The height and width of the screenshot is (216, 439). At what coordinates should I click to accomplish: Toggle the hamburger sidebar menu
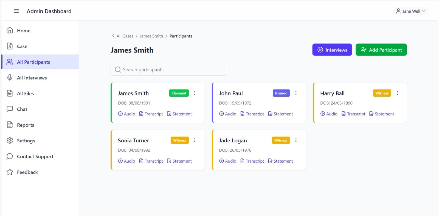tap(16, 11)
